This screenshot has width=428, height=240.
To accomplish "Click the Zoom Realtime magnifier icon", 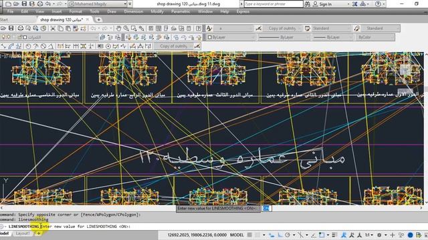I will click(126, 28).
